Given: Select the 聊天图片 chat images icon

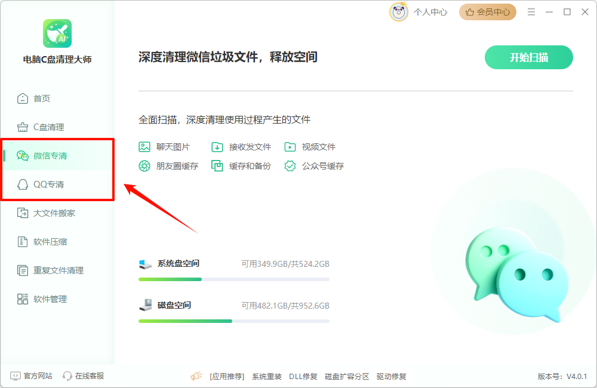Looking at the screenshot, I should (x=144, y=147).
